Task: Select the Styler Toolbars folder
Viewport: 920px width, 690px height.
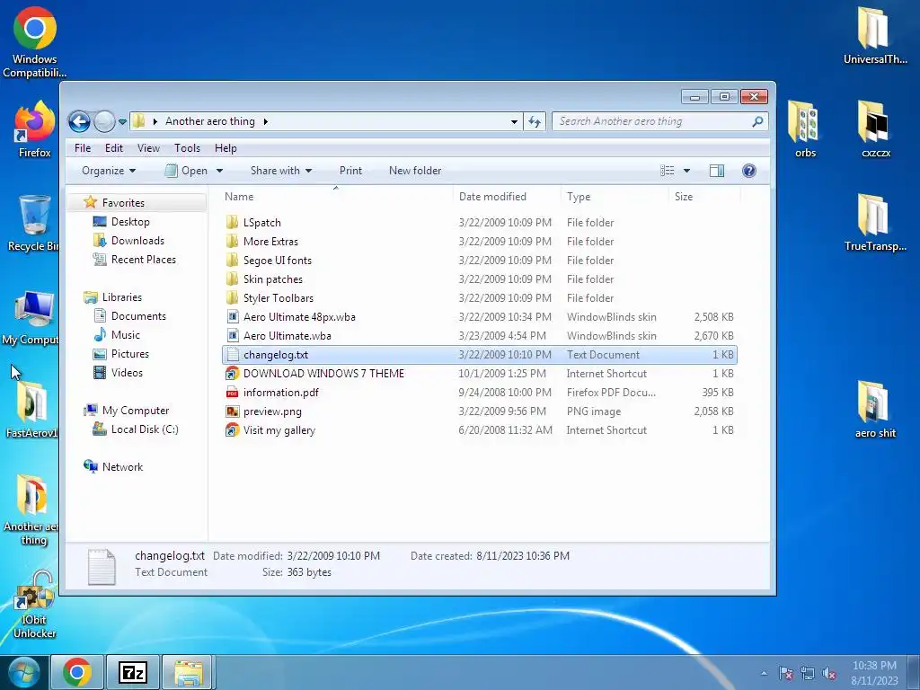Action: tap(279, 298)
